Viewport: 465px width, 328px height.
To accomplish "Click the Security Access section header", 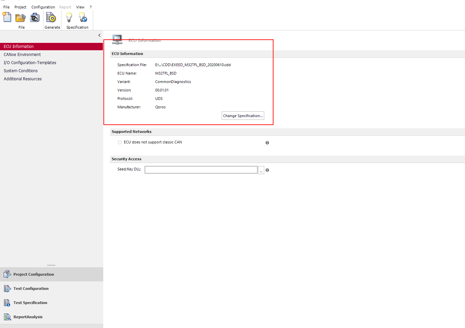I will (288, 159).
